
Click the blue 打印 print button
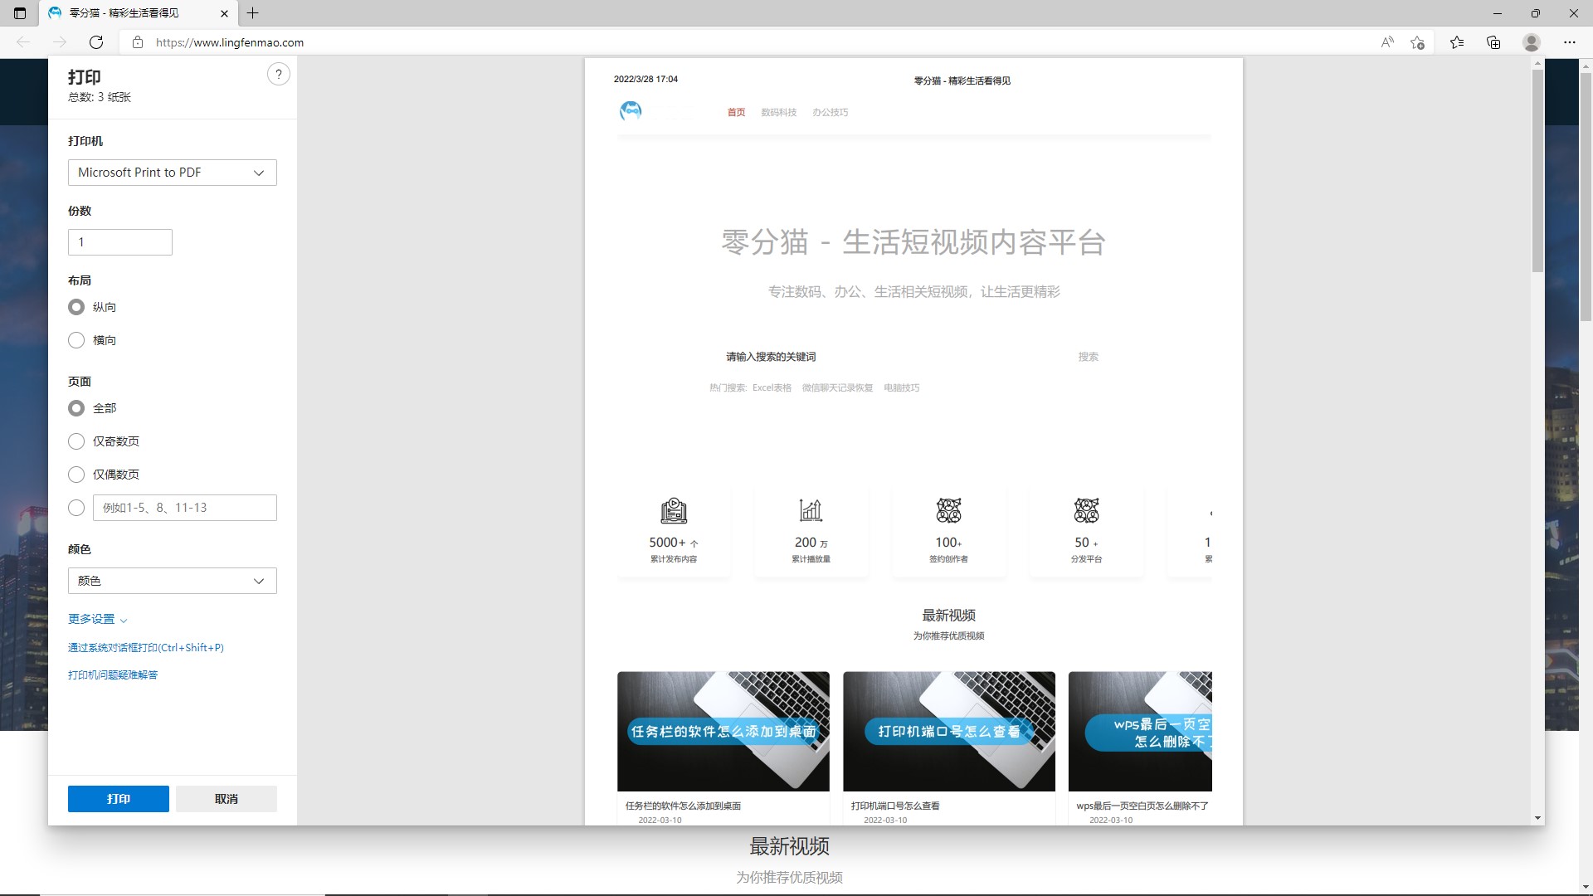coord(119,799)
